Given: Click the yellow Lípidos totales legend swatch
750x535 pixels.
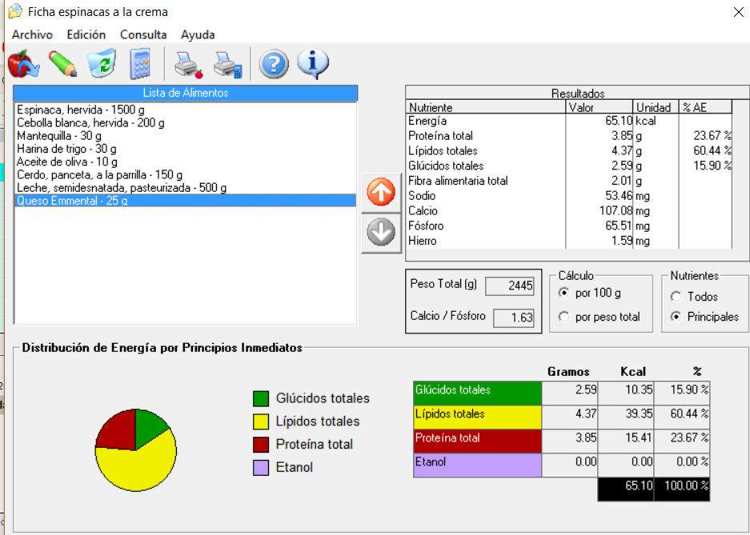Looking at the screenshot, I should pyautogui.click(x=261, y=421).
